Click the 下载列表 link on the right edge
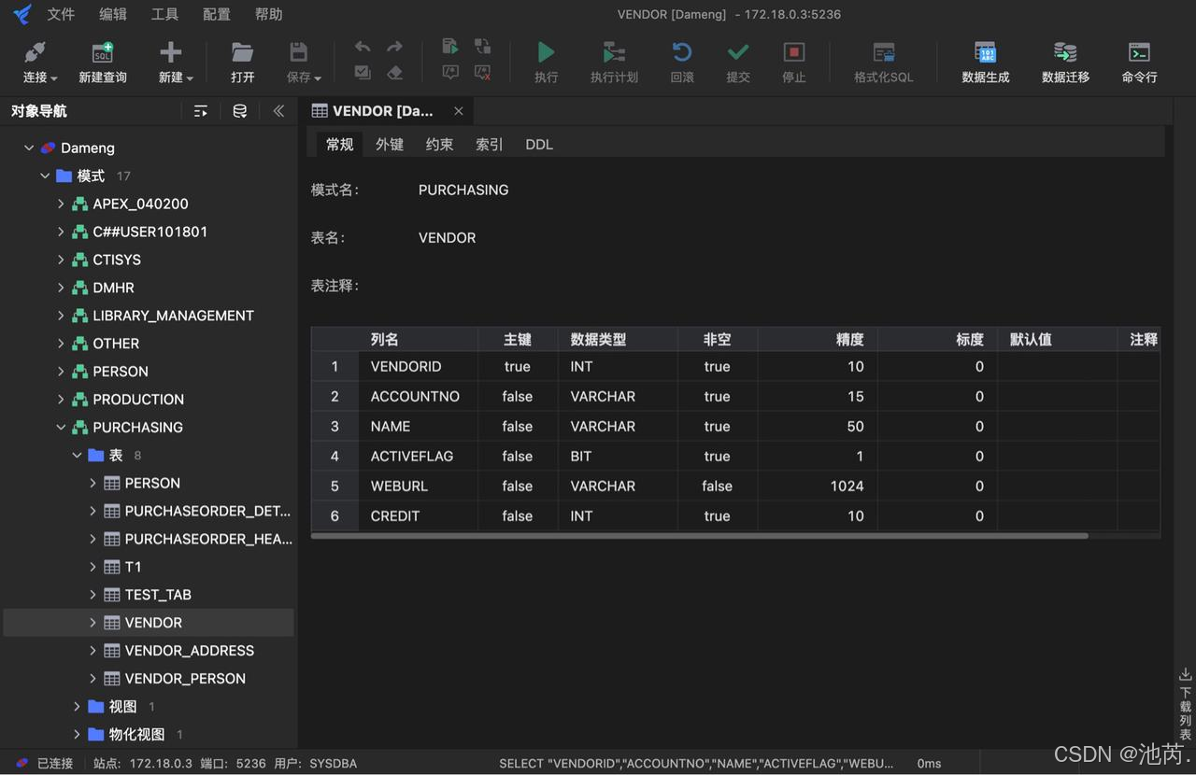Image resolution: width=1196 pixels, height=775 pixels. coord(1185,705)
